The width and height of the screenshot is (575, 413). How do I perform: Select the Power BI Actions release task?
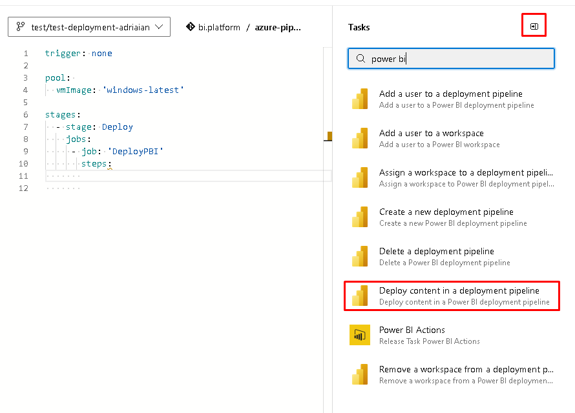tap(412, 330)
